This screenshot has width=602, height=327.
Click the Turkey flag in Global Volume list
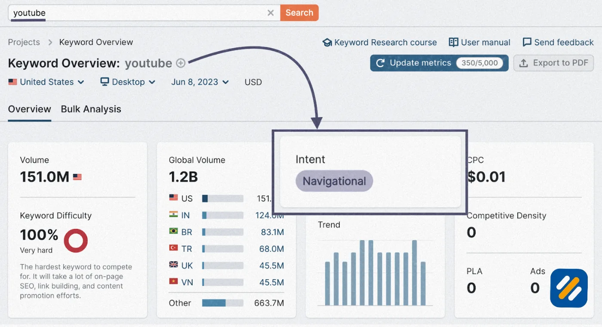[x=174, y=248]
